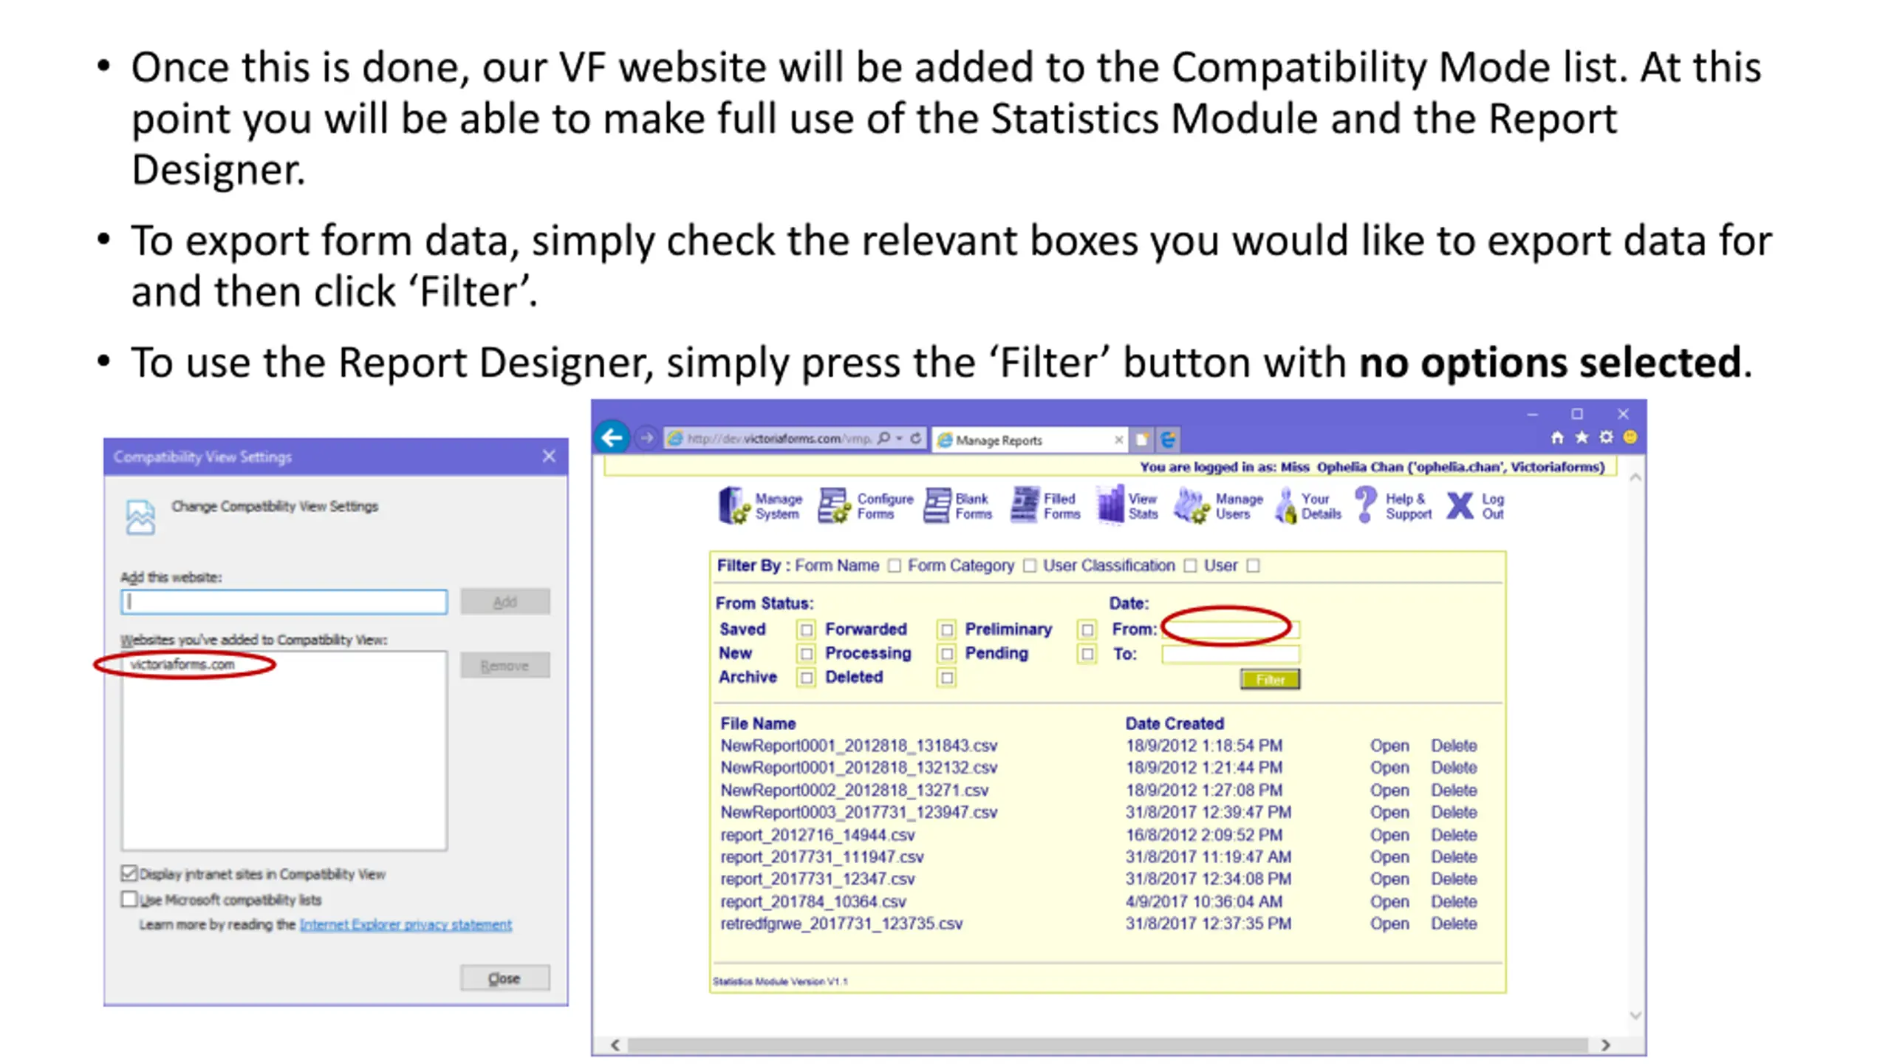Click the horizontal scrollbar of the browser
The width and height of the screenshot is (1891, 1064).
pyautogui.click(x=1109, y=1045)
